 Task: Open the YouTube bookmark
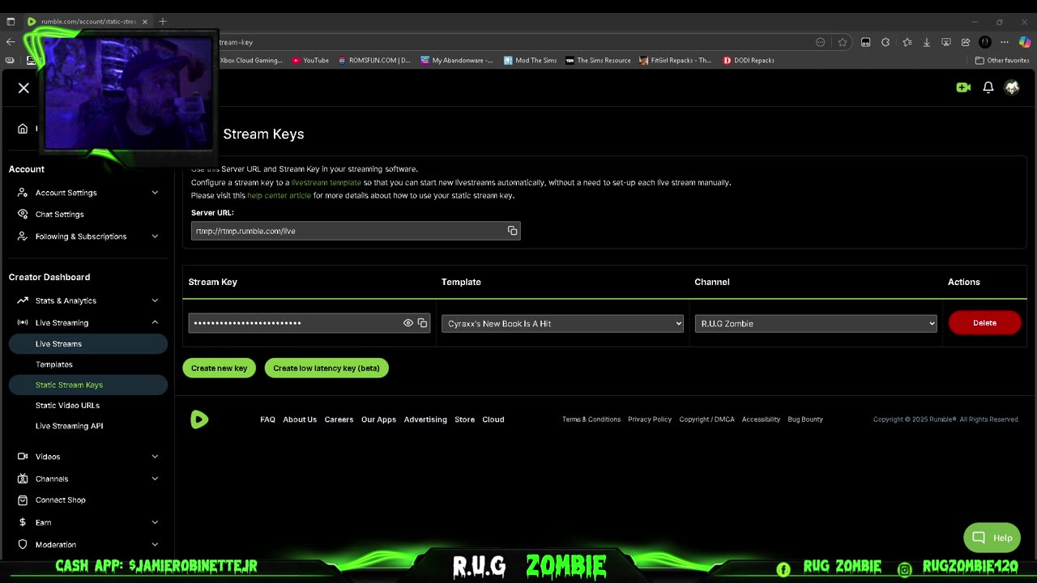[310, 60]
